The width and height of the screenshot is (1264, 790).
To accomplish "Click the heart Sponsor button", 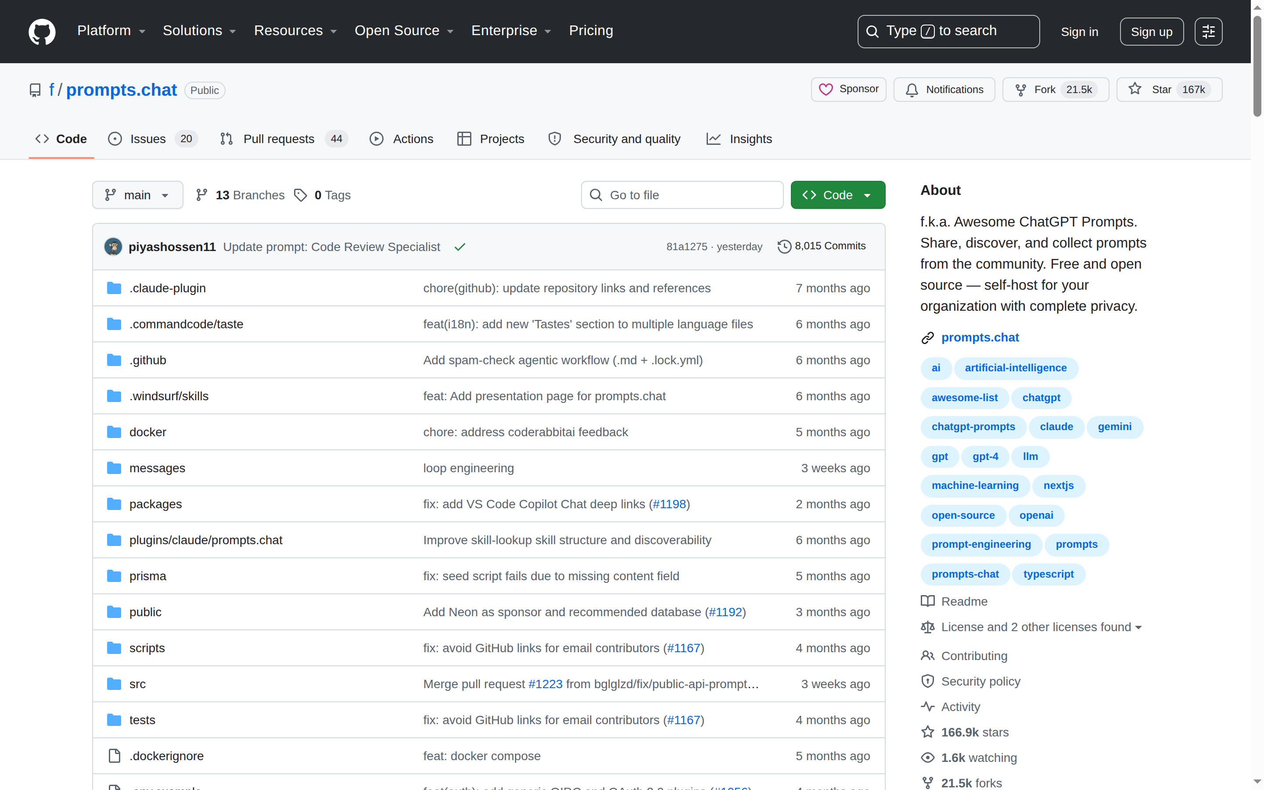I will pos(848,90).
